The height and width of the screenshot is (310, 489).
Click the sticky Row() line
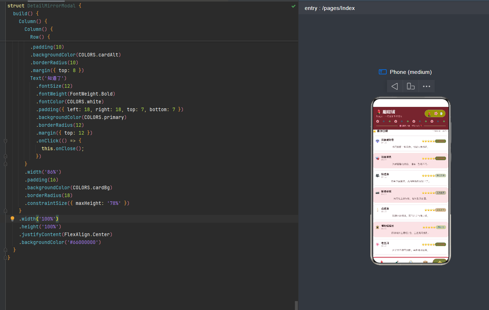(40, 37)
